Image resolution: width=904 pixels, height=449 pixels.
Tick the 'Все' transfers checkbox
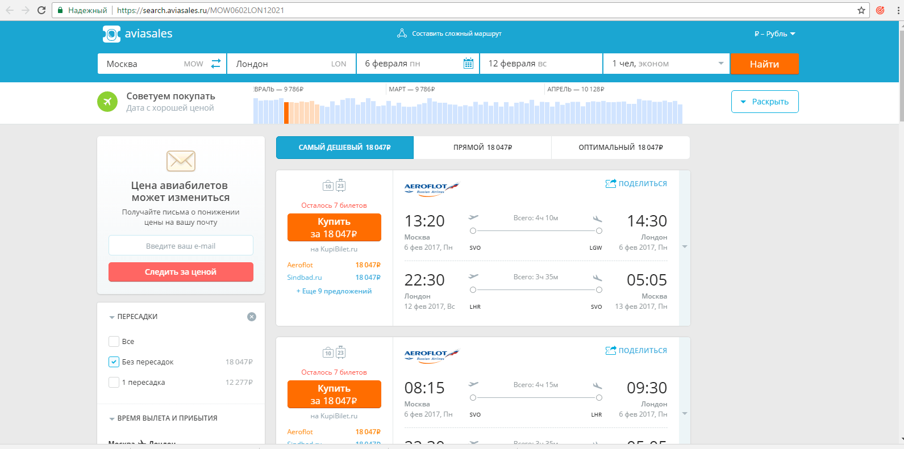(114, 341)
